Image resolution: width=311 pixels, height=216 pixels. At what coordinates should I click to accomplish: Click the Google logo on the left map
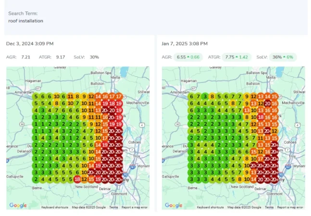point(18,205)
